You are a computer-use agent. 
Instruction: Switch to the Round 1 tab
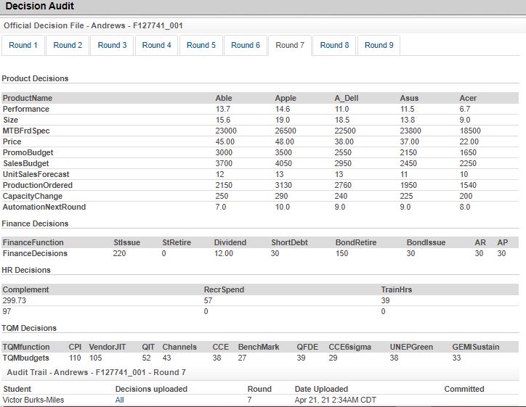[x=23, y=45]
